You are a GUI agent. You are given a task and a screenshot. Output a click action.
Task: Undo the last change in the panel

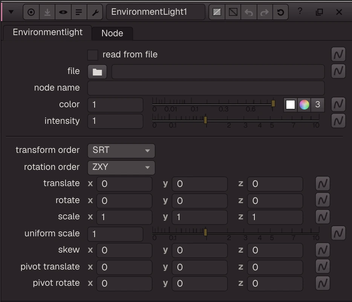point(249,12)
